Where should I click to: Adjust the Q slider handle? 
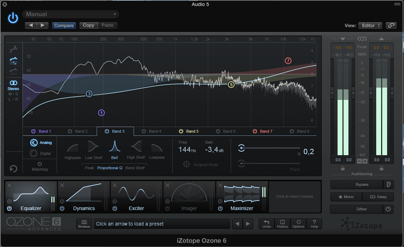[x=242, y=148]
